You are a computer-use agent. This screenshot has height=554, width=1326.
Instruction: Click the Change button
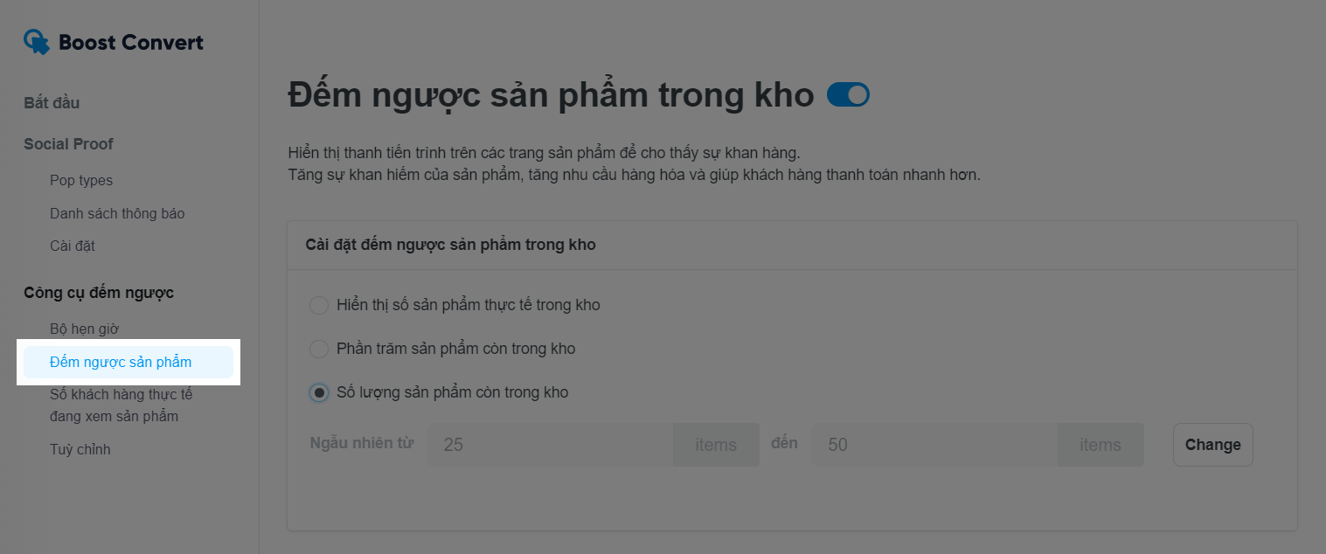[x=1212, y=445]
